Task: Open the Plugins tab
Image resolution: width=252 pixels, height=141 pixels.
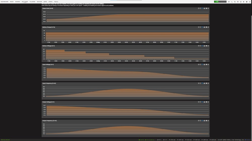Action: (x=33, y=2)
